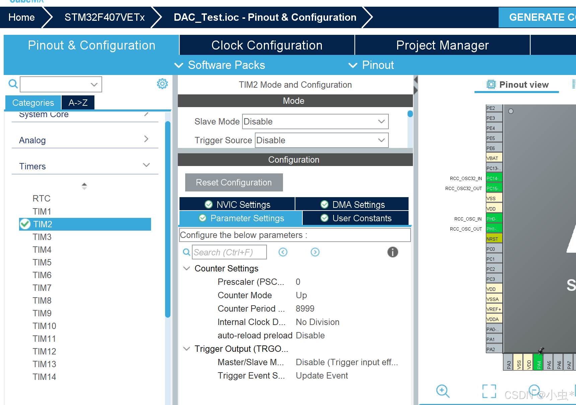The image size is (576, 405).
Task: Select the VREF+ pin
Action: pos(494,309)
